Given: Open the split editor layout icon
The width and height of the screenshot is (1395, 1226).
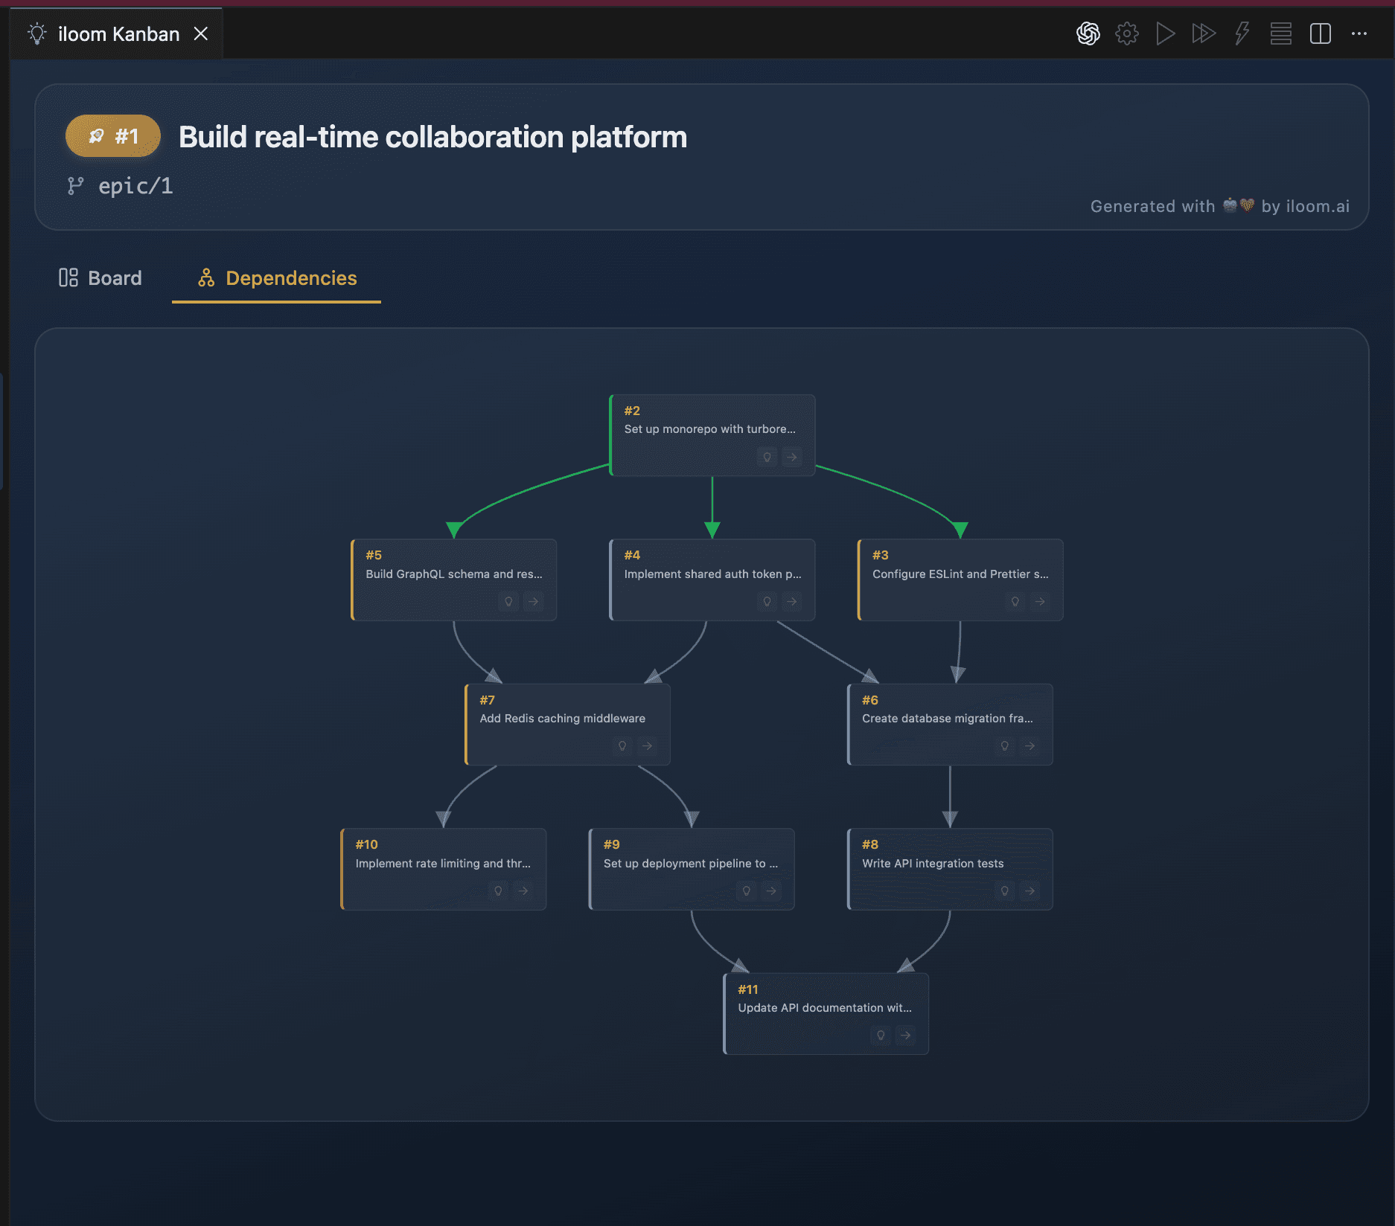Looking at the screenshot, I should click(x=1321, y=33).
